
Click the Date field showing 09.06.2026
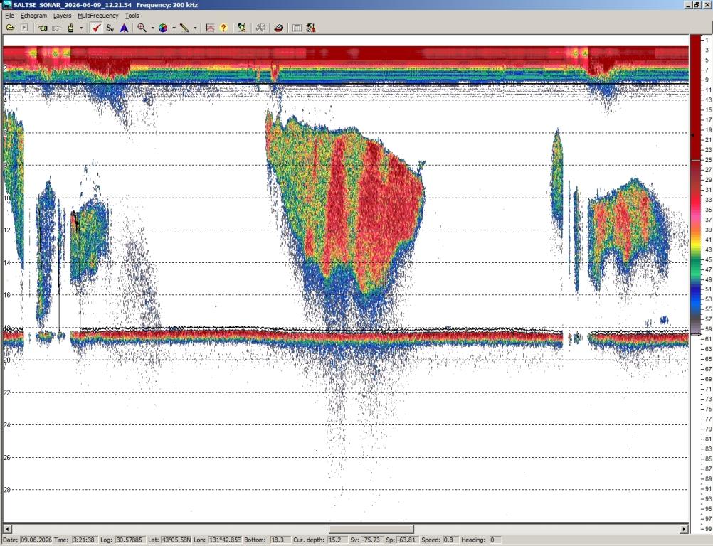click(x=35, y=540)
